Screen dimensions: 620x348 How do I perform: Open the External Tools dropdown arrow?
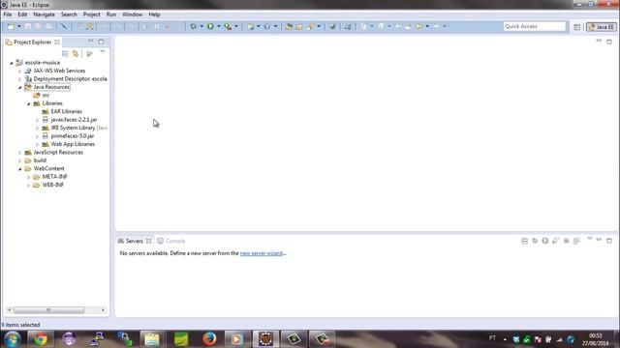[236, 26]
